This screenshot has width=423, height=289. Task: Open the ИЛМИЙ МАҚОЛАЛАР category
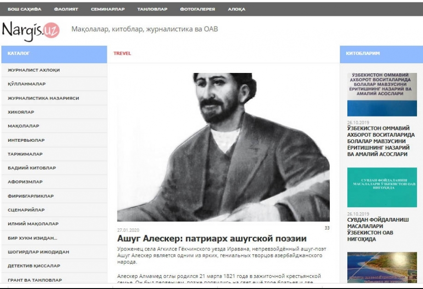tap(54, 224)
